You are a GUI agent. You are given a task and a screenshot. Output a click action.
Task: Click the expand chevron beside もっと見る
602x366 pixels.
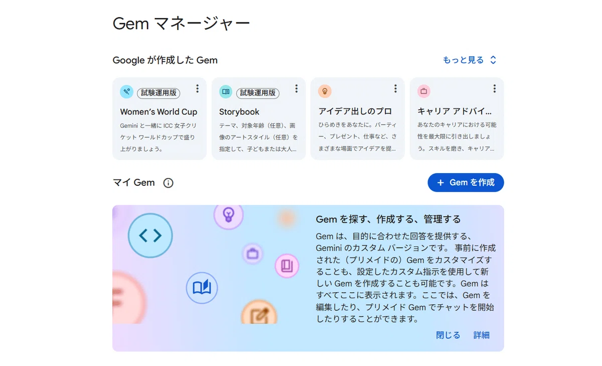(x=493, y=60)
